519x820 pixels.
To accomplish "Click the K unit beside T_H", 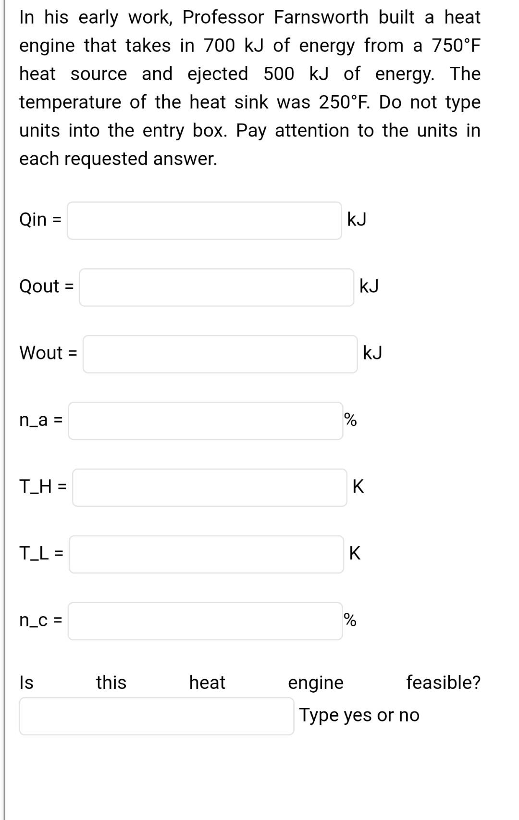I will [358, 487].
